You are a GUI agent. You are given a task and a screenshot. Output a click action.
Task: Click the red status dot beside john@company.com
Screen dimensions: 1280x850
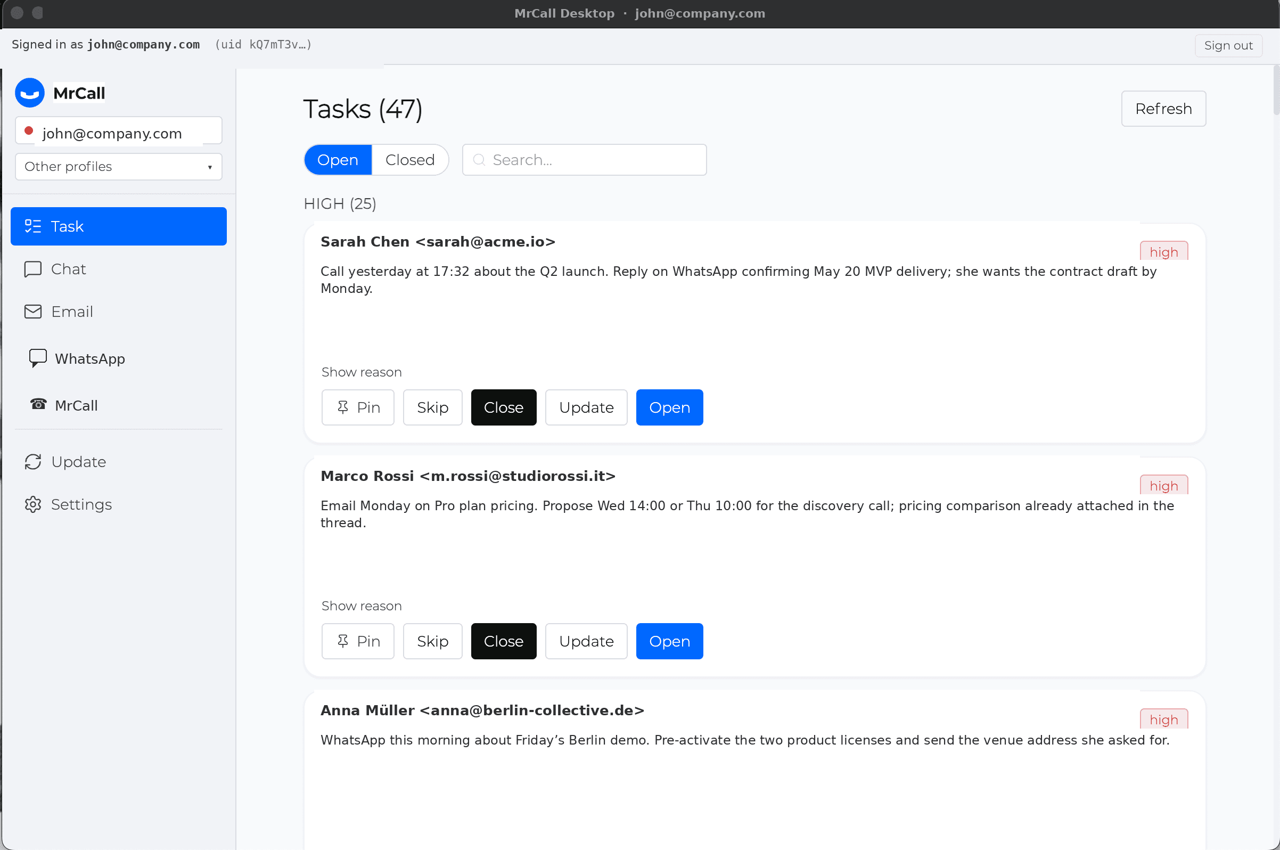tap(29, 130)
